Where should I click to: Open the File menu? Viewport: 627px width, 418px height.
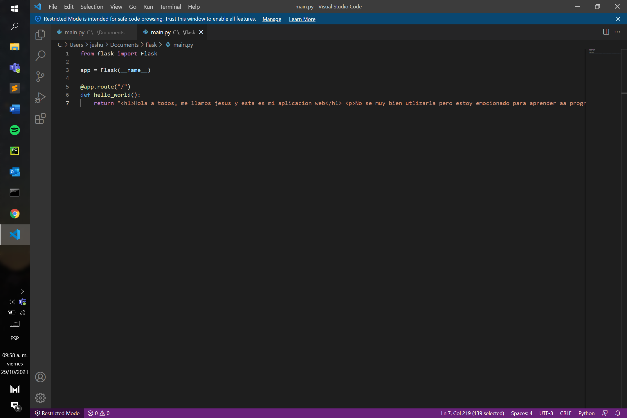click(53, 6)
